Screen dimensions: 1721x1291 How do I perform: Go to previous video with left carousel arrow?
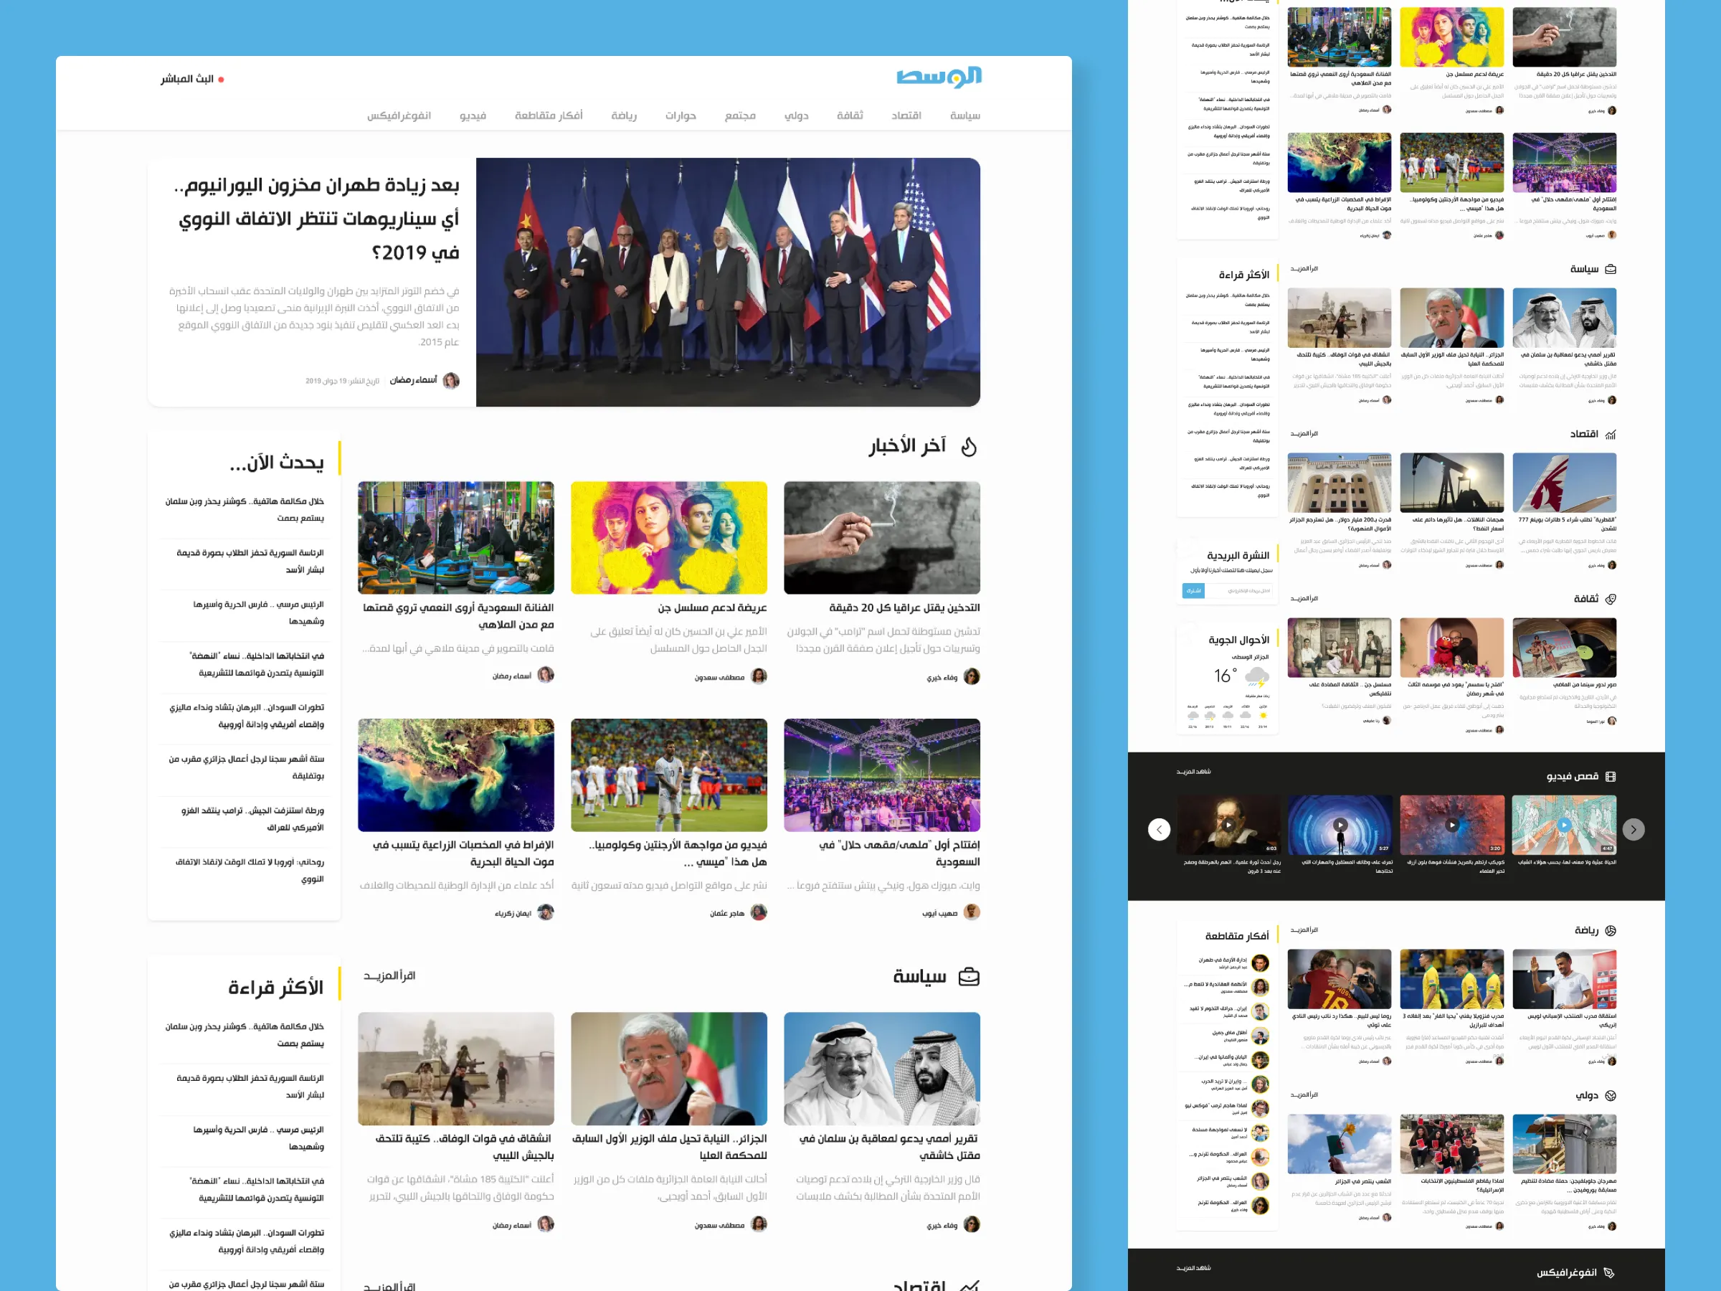(1160, 830)
